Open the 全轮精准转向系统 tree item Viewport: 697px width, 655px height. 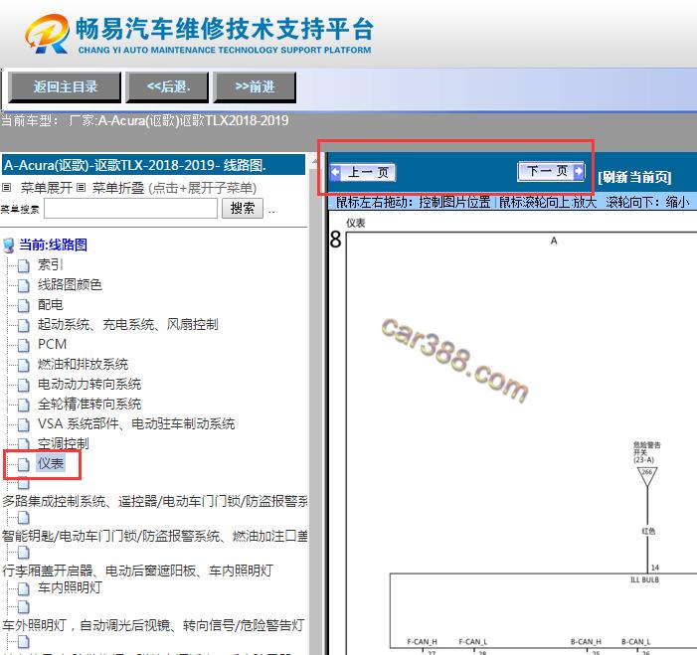[89, 404]
